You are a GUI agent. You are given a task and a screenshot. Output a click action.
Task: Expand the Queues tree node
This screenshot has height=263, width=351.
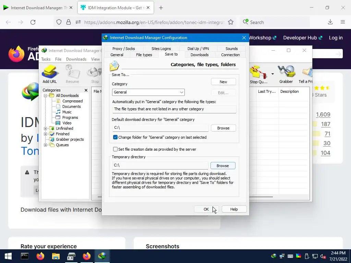click(45, 145)
